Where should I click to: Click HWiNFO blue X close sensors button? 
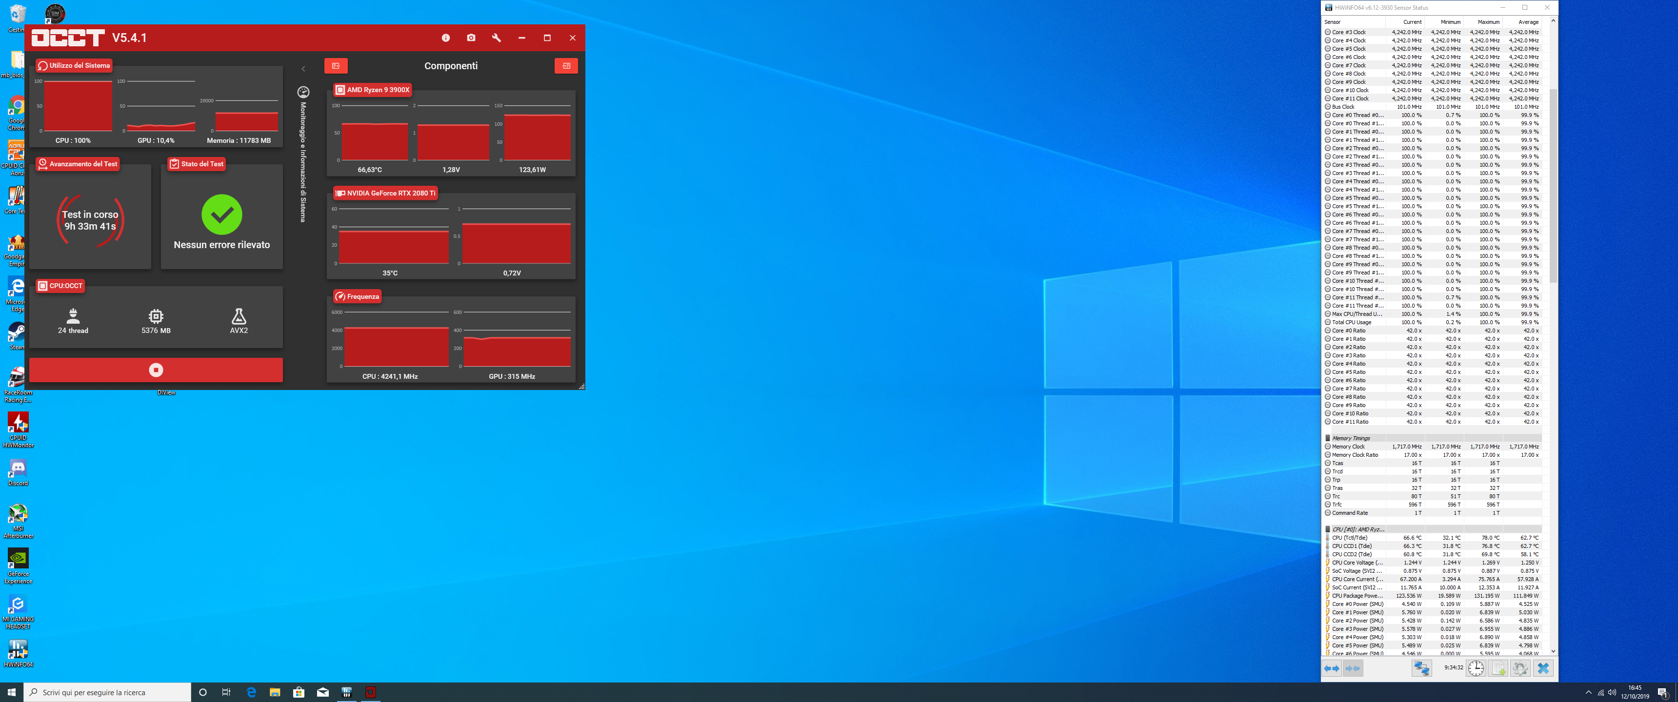tap(1542, 668)
